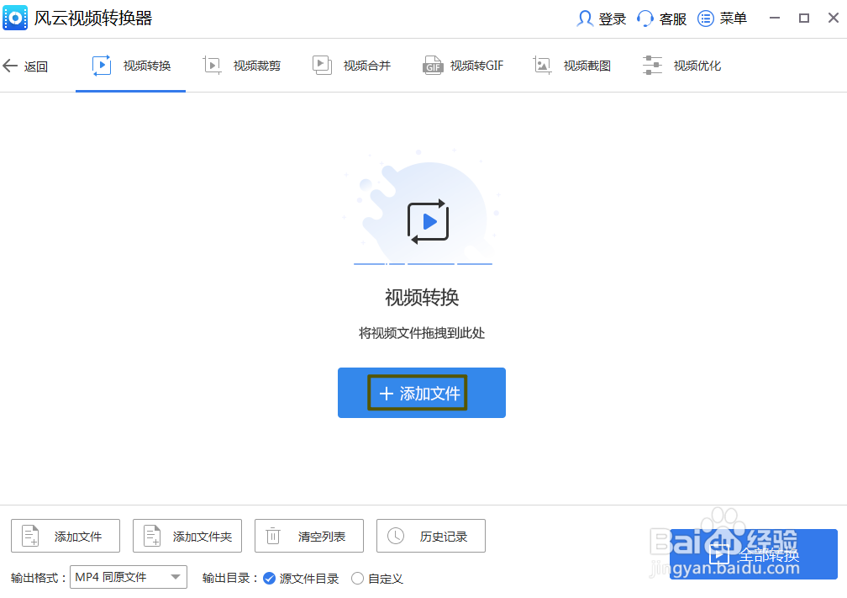Click the large blue 添加文件 button
847x598 pixels.
click(421, 393)
